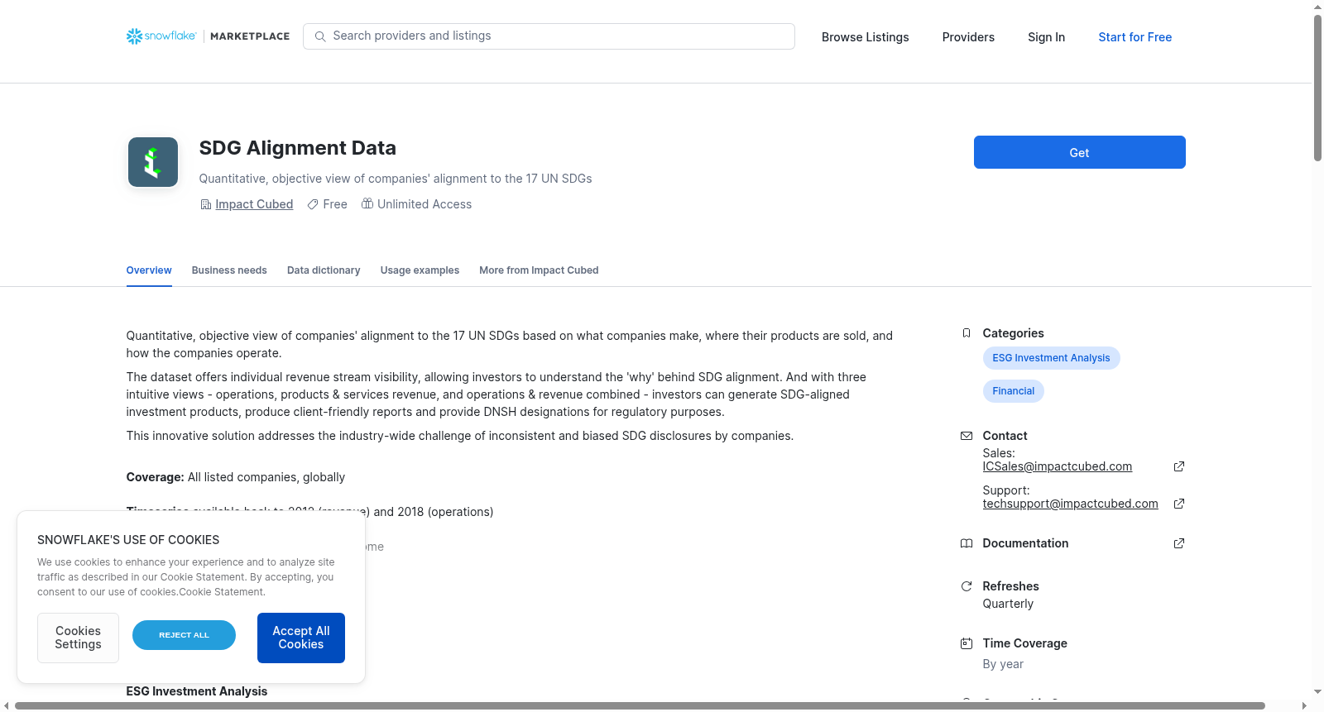The height and width of the screenshot is (712, 1324).
Task: Open external link icon for sales email
Action: [x=1179, y=466]
